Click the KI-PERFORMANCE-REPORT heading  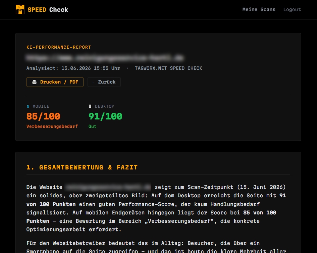(59, 47)
